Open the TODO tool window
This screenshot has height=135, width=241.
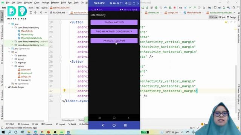tap(10, 124)
